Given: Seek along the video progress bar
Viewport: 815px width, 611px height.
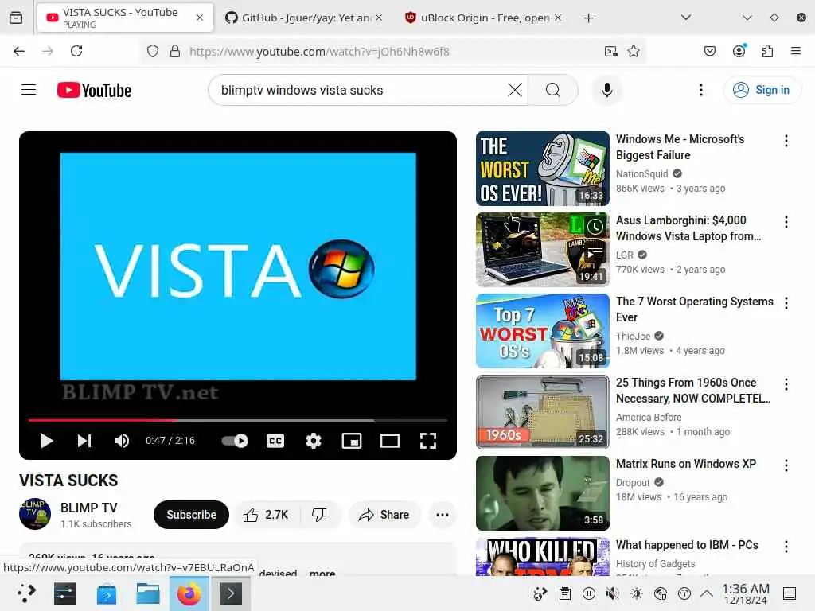Looking at the screenshot, I should tap(237, 420).
